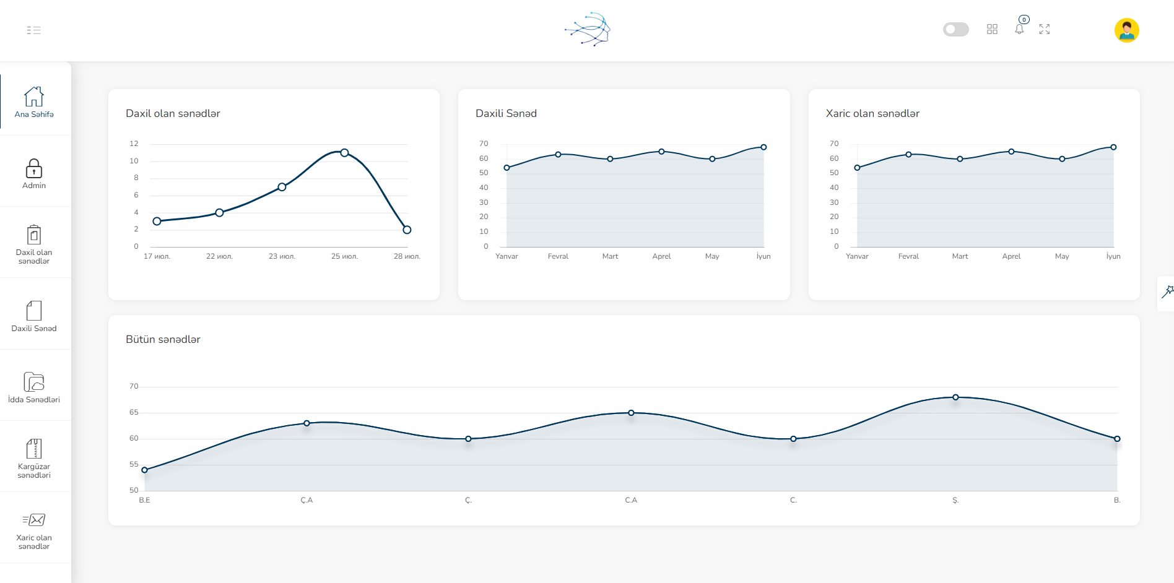
Task: Open the apps grid icon
Action: 992,30
